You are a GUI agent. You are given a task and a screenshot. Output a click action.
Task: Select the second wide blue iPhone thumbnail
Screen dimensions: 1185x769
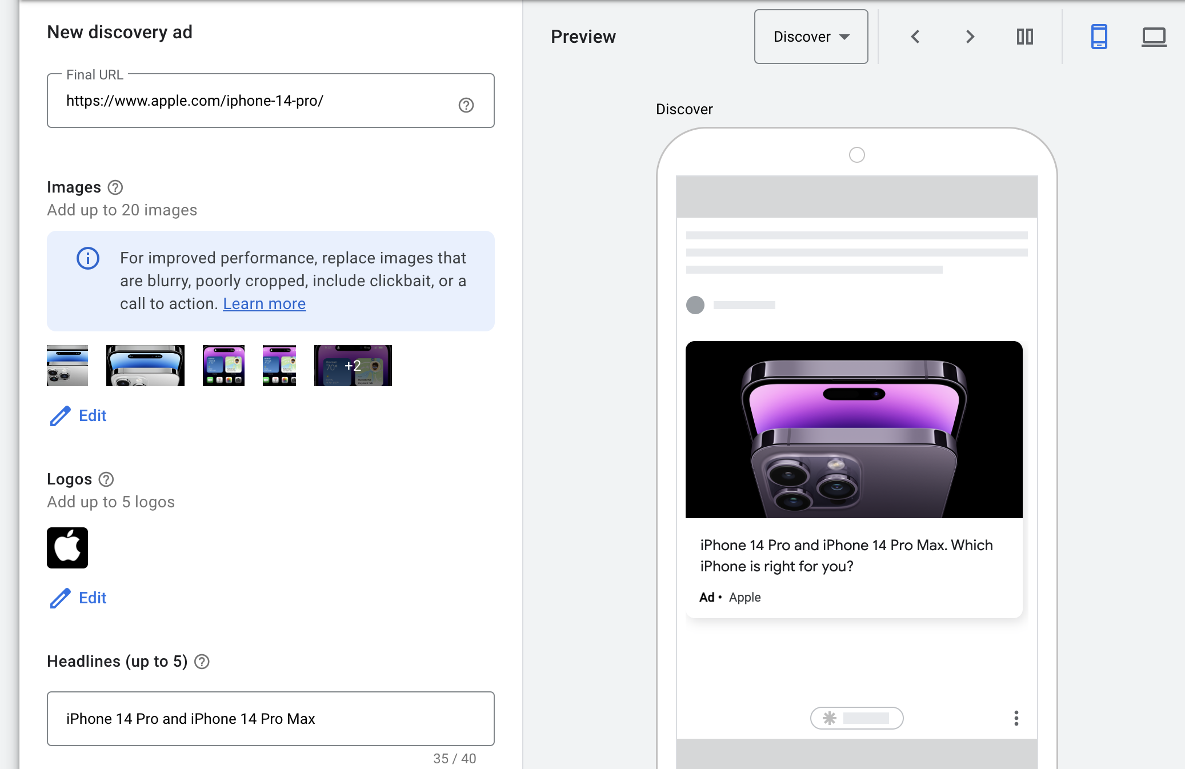point(145,366)
